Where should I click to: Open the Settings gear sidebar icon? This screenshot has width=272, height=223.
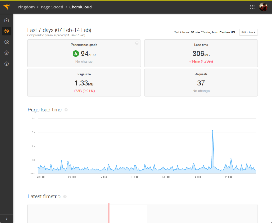(7, 53)
